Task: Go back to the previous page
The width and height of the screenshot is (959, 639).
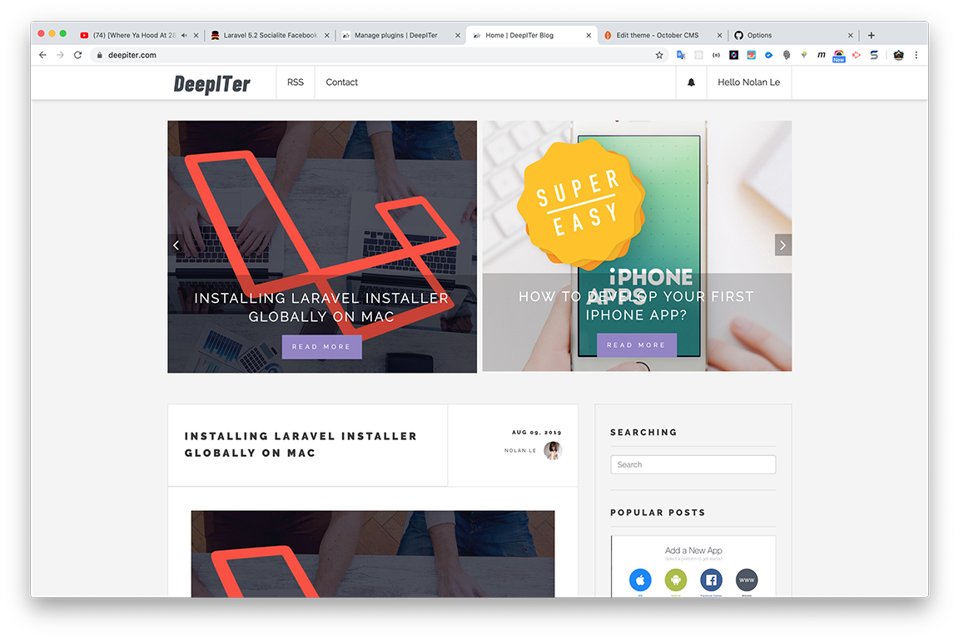Action: click(42, 55)
